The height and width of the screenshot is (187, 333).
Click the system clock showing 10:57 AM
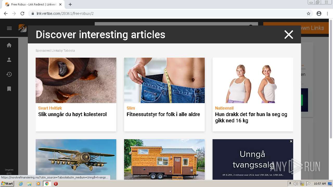[x=320, y=184]
